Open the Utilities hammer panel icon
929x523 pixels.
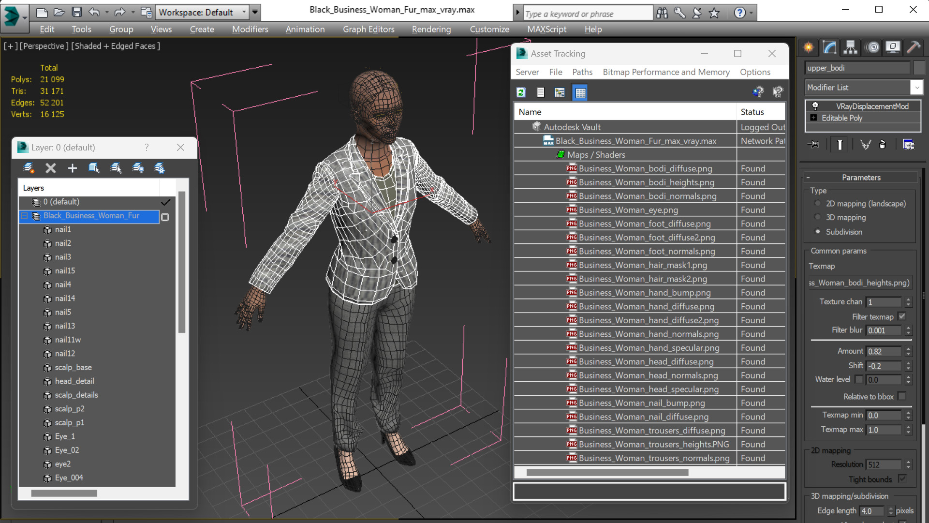click(x=914, y=47)
